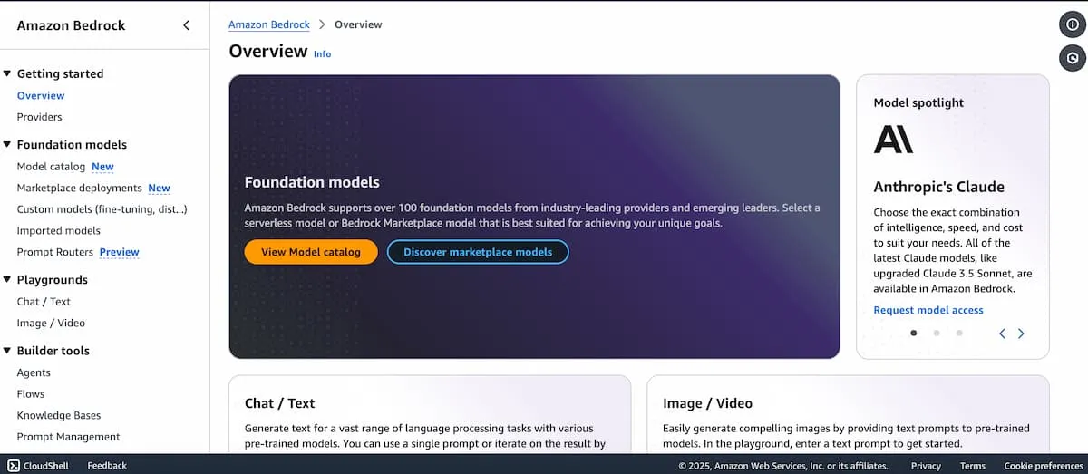
Task: Click the Anthropic logo in Model spotlight
Action: (893, 139)
